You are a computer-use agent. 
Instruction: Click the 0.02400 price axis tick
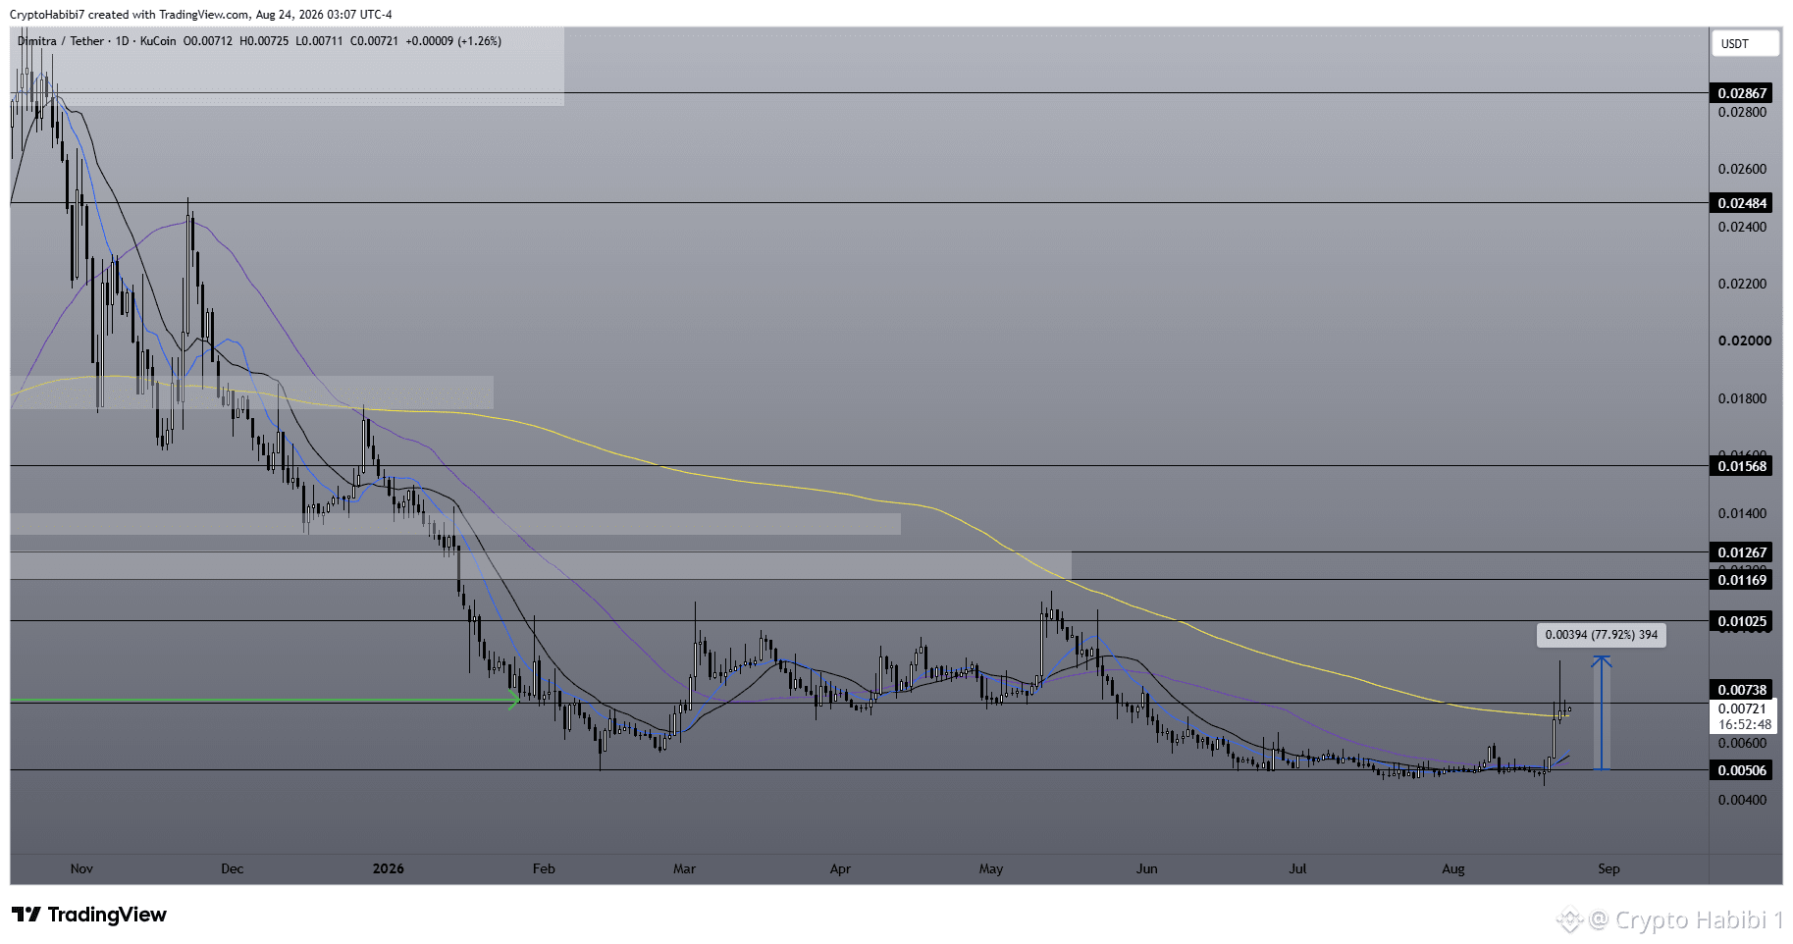point(1742,227)
